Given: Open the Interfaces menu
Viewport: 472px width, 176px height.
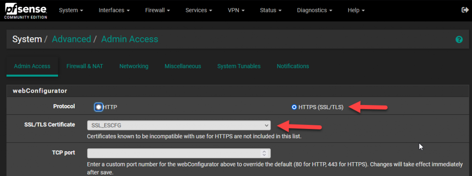Looking at the screenshot, I should tap(114, 10).
